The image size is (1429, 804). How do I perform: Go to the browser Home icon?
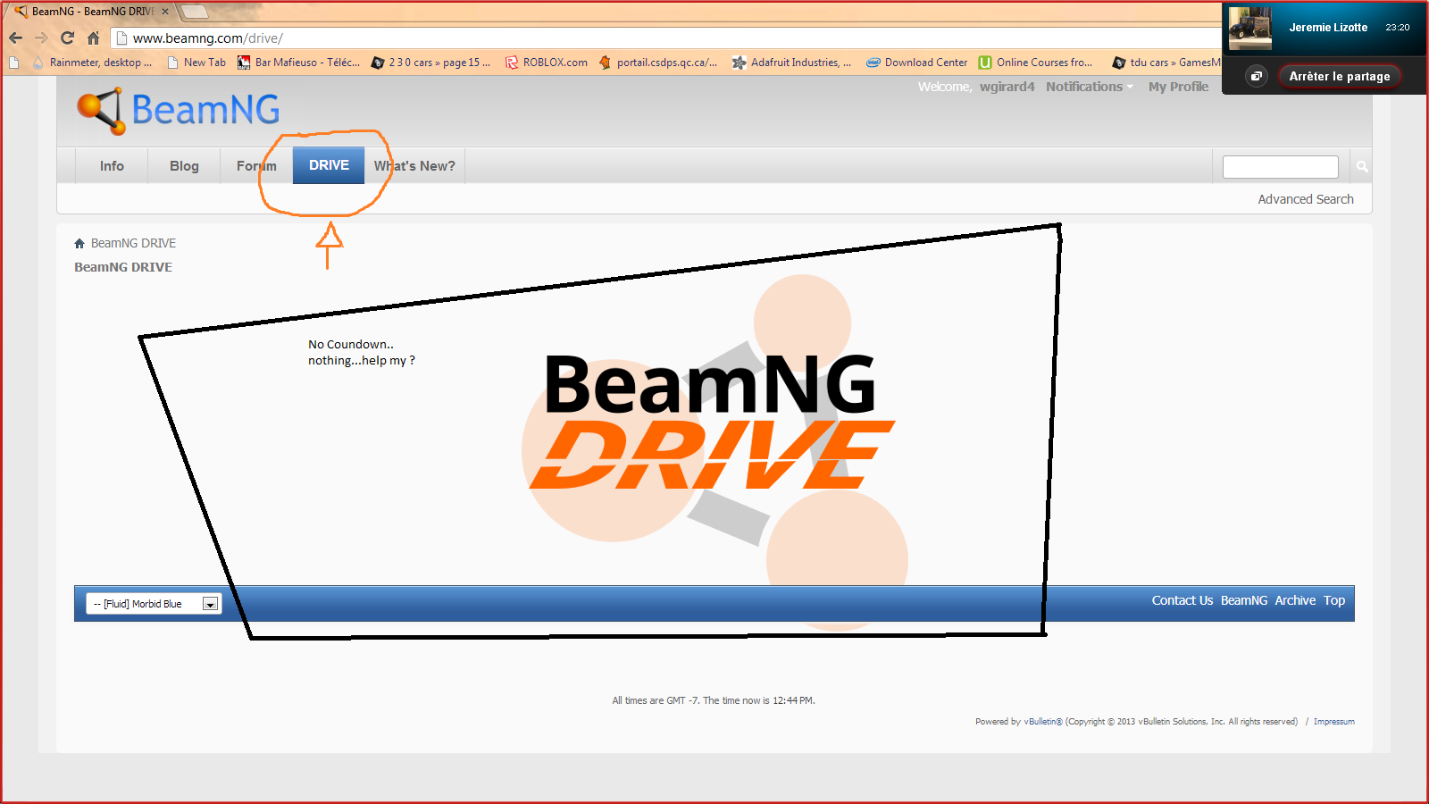pyautogui.click(x=93, y=38)
